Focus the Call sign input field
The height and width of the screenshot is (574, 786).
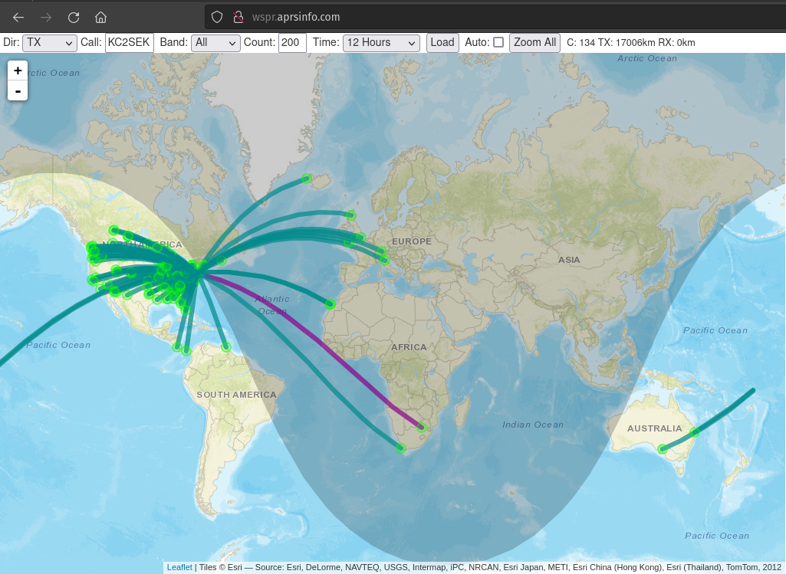point(130,43)
